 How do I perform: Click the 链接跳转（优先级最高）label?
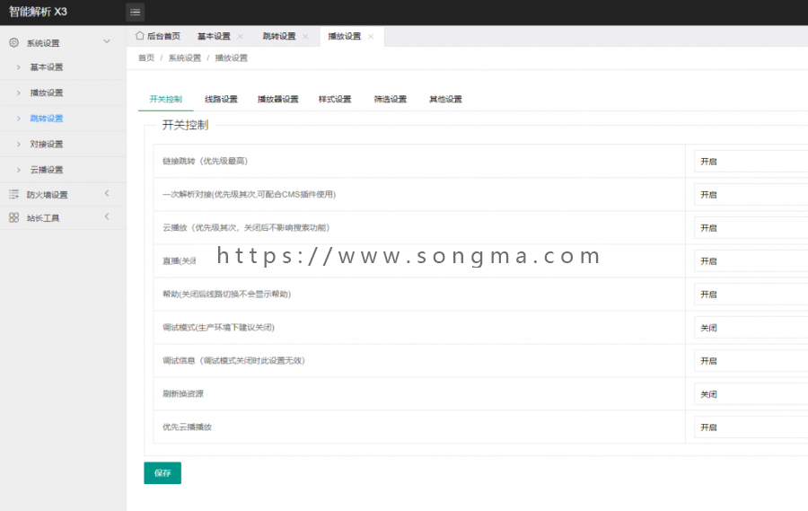coord(205,161)
